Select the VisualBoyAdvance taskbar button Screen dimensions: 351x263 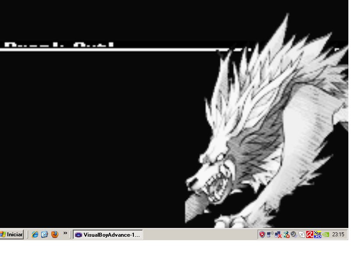tap(107, 235)
